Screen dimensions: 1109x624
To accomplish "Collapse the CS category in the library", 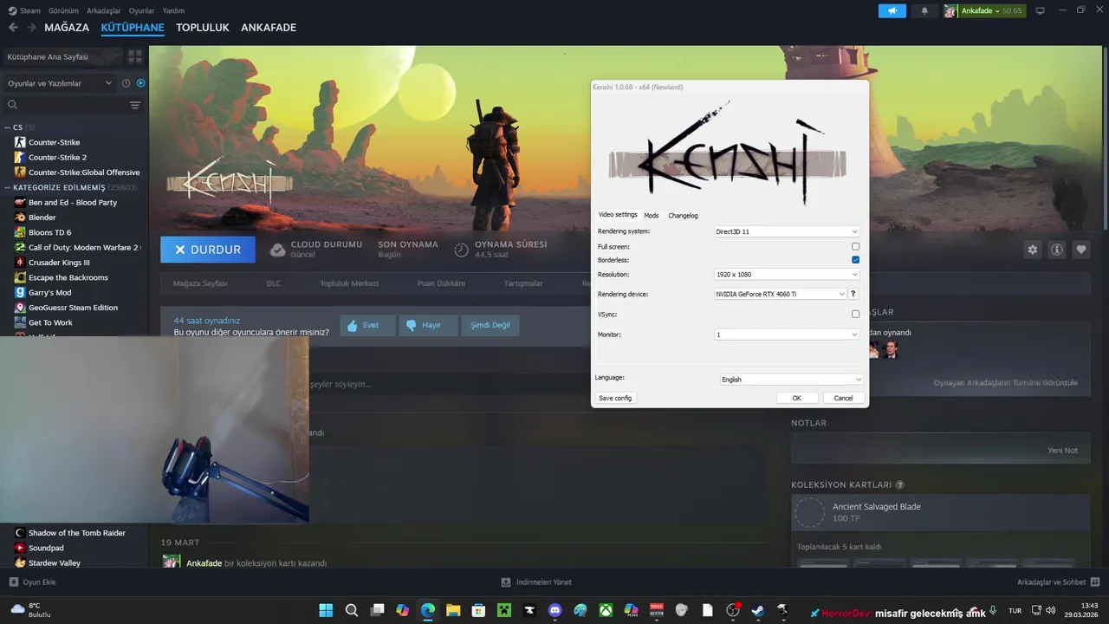I will point(8,127).
